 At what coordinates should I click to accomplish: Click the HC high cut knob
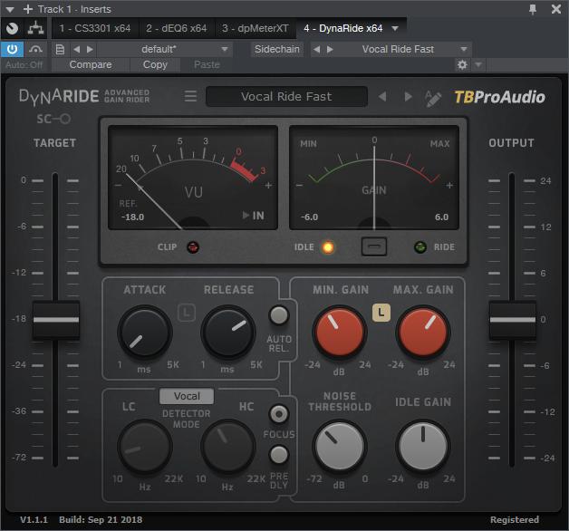click(228, 447)
